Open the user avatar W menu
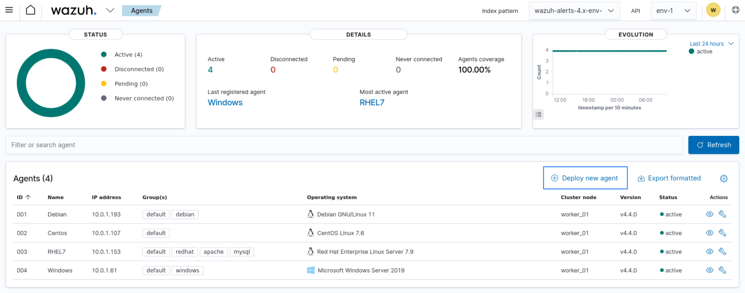The width and height of the screenshot is (745, 293). pos(713,10)
